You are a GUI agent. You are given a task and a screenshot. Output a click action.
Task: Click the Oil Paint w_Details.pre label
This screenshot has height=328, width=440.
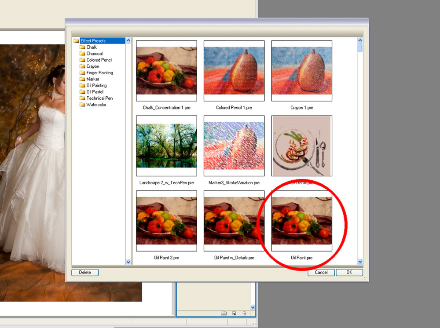click(x=234, y=258)
